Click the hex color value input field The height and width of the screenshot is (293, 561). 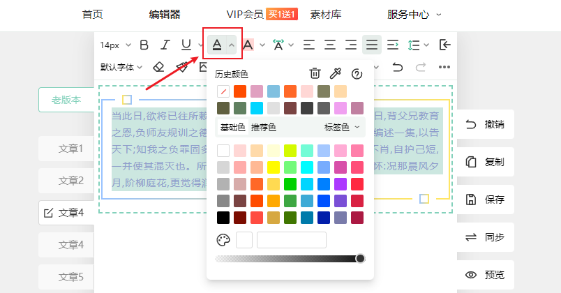tap(292, 240)
